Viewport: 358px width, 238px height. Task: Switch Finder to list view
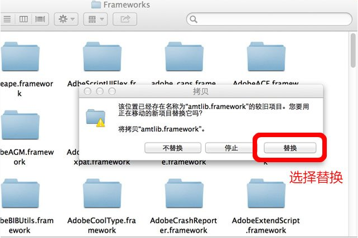coord(7,19)
